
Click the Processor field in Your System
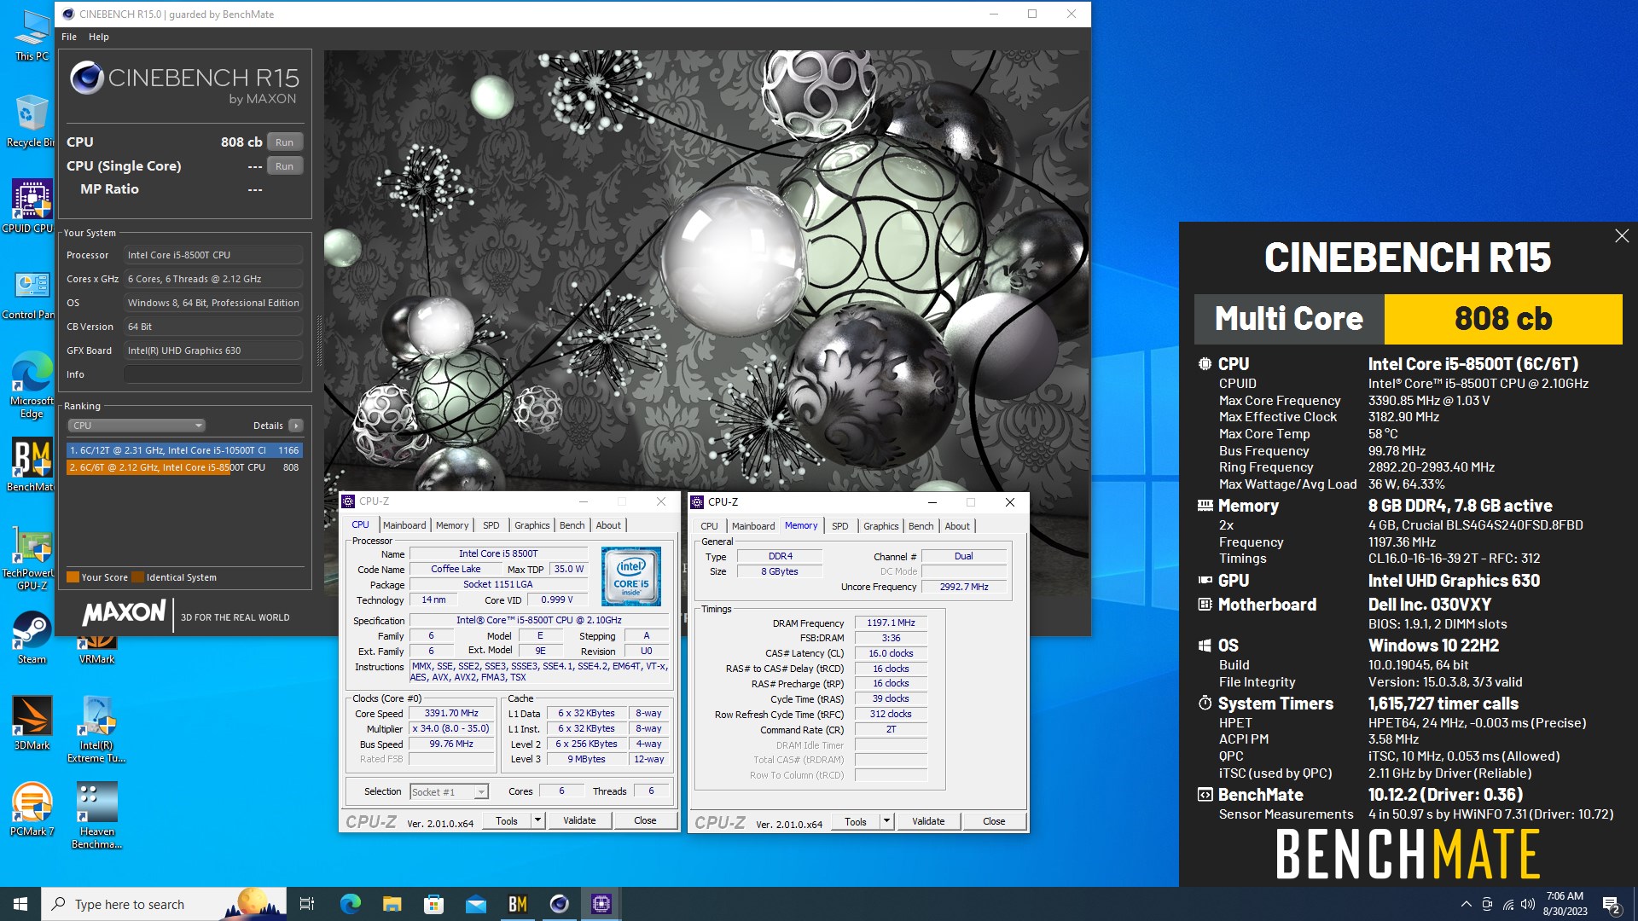click(213, 255)
